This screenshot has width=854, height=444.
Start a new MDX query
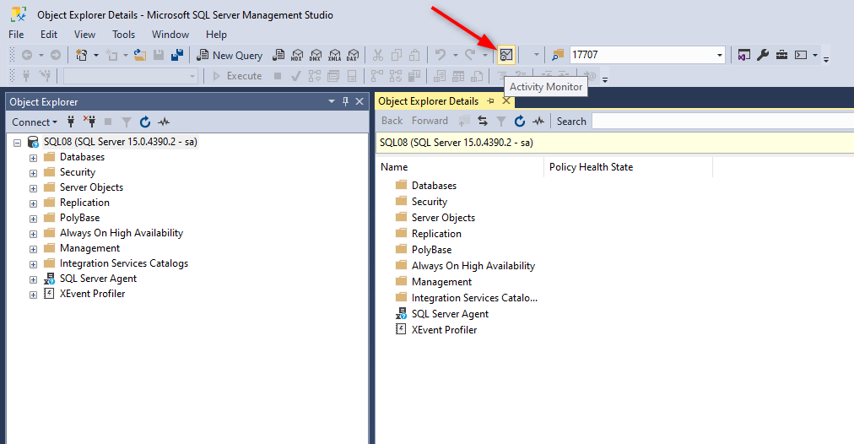point(297,55)
